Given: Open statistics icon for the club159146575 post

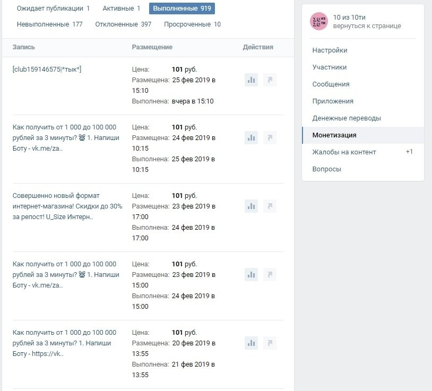Looking at the screenshot, I should pyautogui.click(x=251, y=80).
